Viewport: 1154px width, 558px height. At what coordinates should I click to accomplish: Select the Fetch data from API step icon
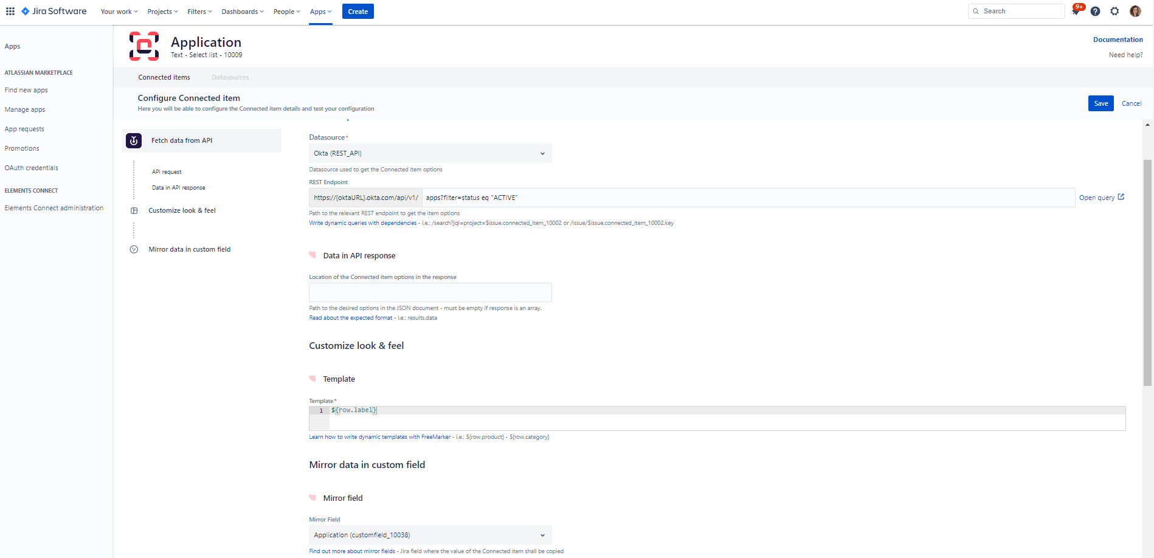(134, 140)
